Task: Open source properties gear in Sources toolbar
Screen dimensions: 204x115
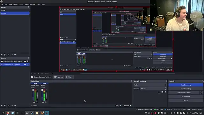Action: (8, 106)
